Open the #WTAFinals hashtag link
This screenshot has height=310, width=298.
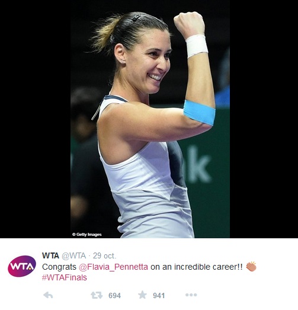click(65, 277)
